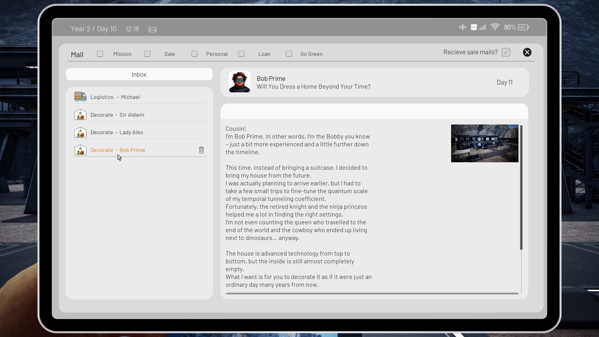Close the mail application with the X button
This screenshot has height=337, width=599.
[x=527, y=52]
